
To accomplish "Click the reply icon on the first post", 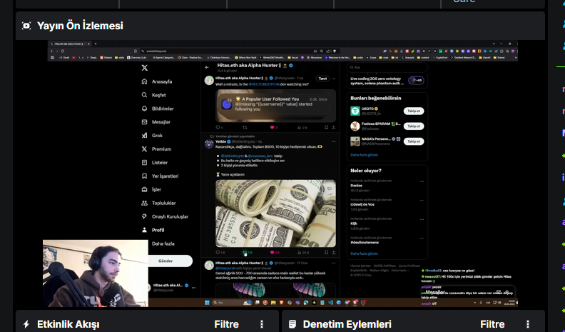I will pyautogui.click(x=218, y=127).
